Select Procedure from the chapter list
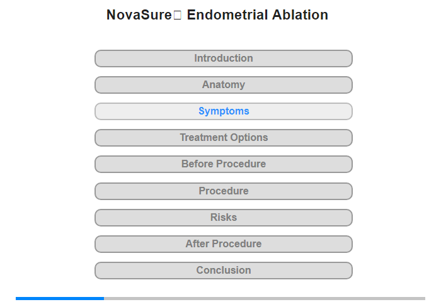 tap(224, 191)
